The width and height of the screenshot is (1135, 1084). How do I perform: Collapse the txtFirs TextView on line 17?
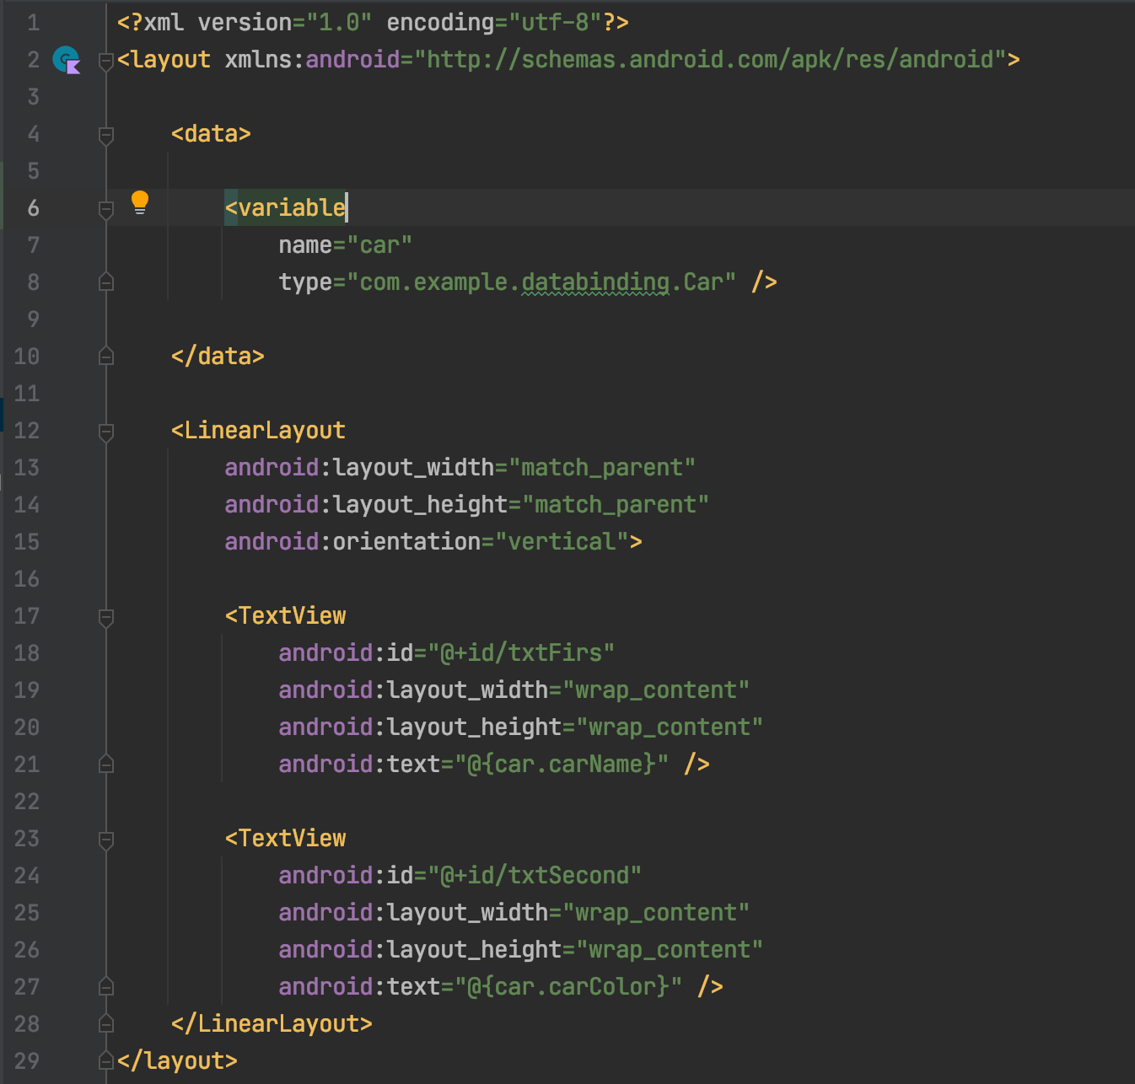point(105,616)
